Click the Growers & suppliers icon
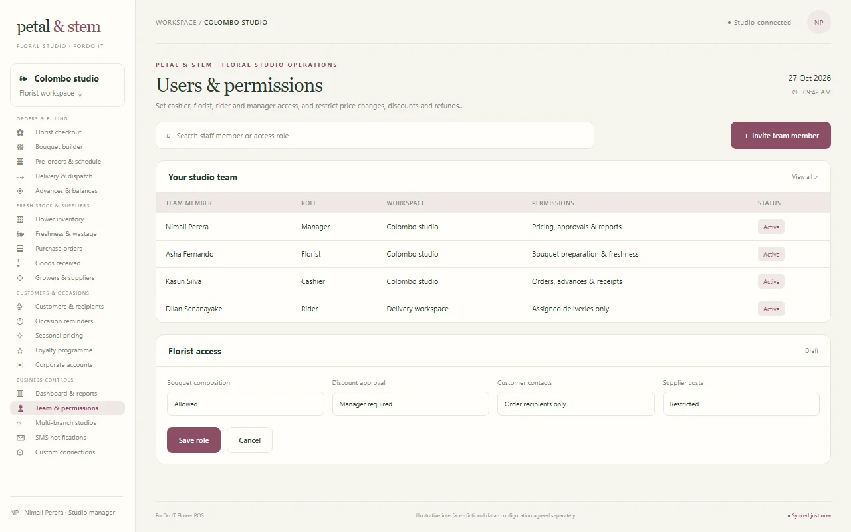The width and height of the screenshot is (851, 532). coord(20,278)
